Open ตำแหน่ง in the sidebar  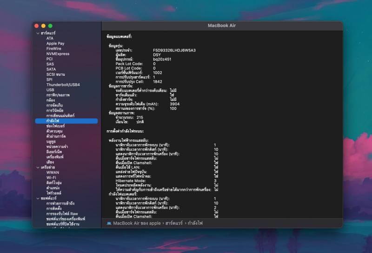click(53, 188)
